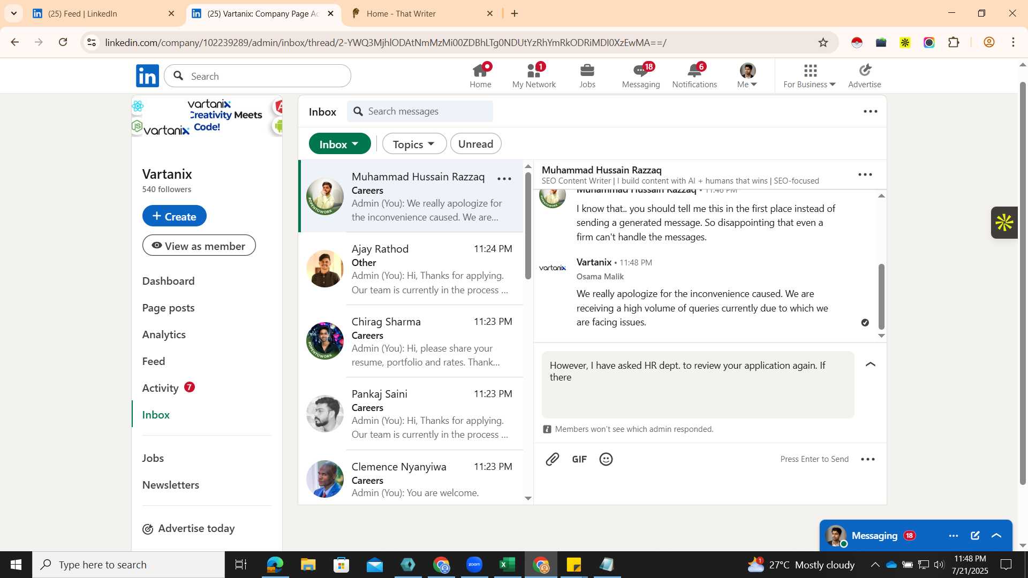Click View as member eye button
The height and width of the screenshot is (578, 1028).
pyautogui.click(x=199, y=246)
